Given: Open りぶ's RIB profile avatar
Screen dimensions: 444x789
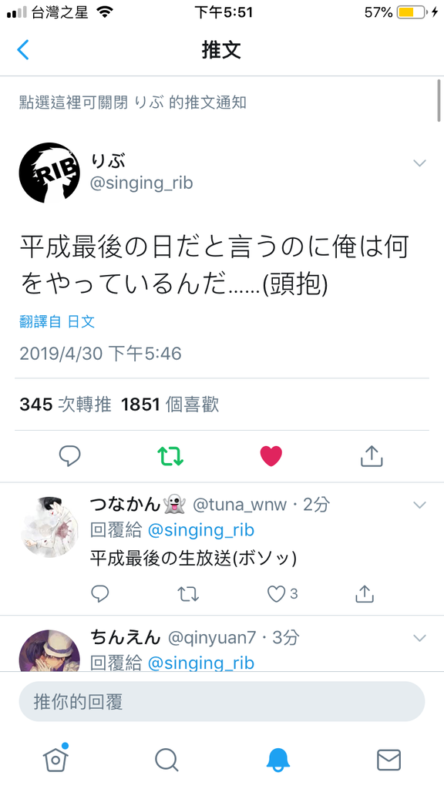Looking at the screenshot, I should (x=49, y=173).
